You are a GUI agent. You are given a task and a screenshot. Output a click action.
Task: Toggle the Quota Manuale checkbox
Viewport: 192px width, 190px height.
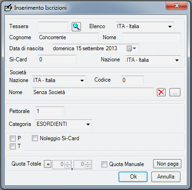tap(104, 164)
